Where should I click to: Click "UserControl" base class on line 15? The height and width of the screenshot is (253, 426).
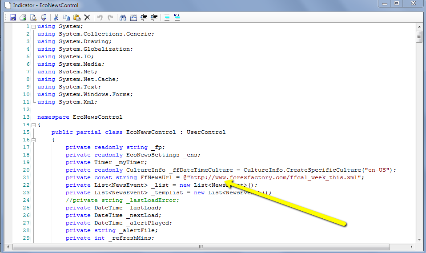pyautogui.click(x=206, y=133)
